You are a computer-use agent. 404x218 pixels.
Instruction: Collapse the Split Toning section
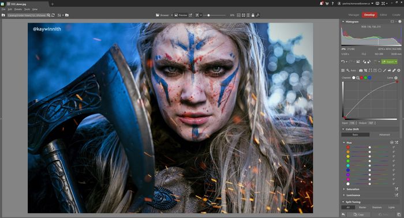(x=343, y=202)
